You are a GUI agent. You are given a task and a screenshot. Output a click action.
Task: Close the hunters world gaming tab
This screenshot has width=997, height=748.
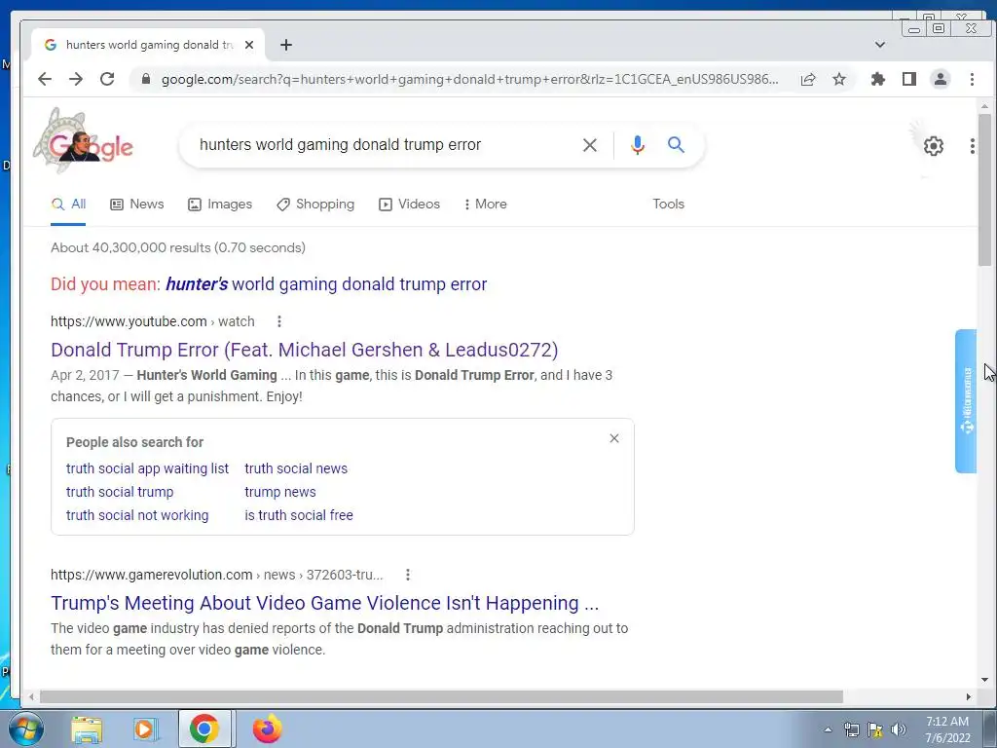pyautogui.click(x=249, y=45)
